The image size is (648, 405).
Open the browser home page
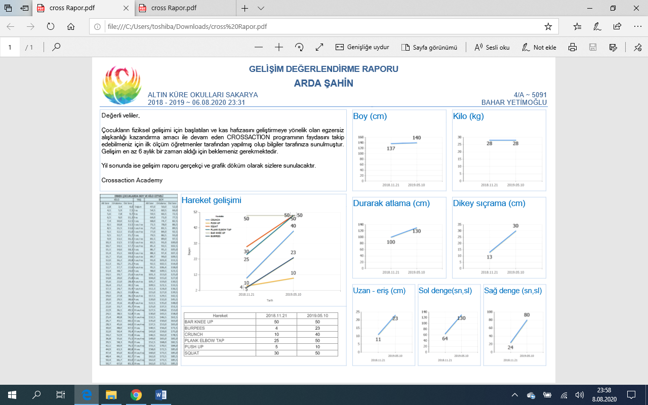71,26
